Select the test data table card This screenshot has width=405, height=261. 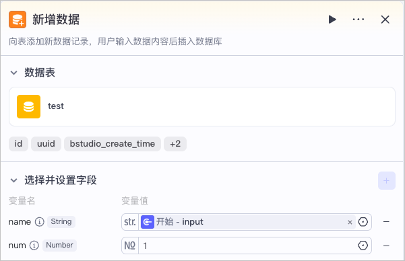click(x=202, y=106)
